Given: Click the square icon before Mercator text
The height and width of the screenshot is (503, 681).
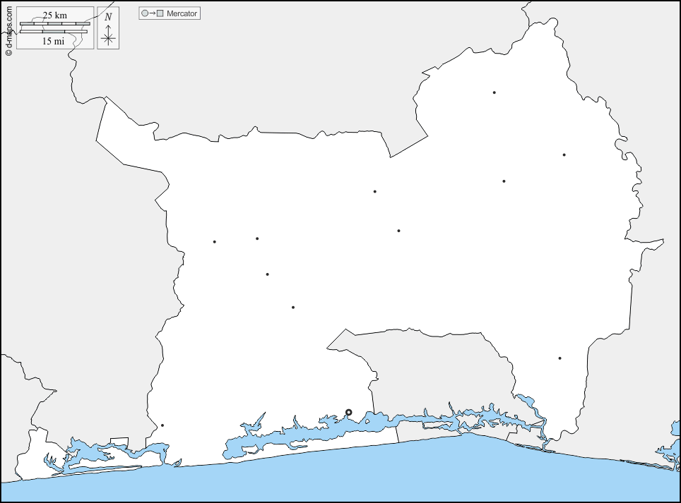Looking at the screenshot, I should (160, 13).
